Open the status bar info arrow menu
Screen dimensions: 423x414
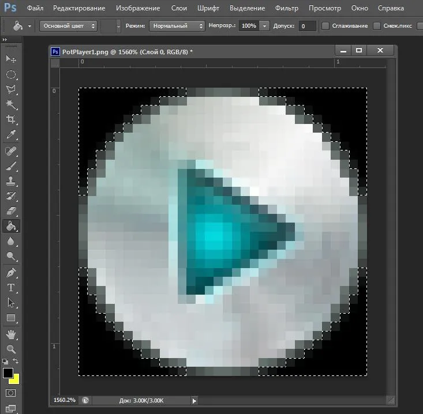coord(194,401)
